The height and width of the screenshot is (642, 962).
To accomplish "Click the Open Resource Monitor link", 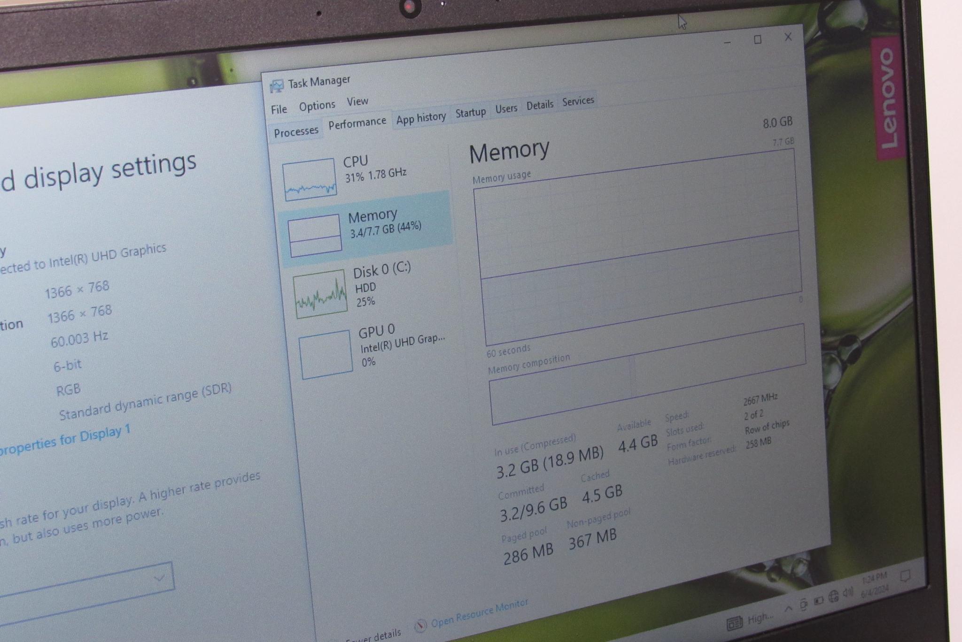I will pos(479,613).
